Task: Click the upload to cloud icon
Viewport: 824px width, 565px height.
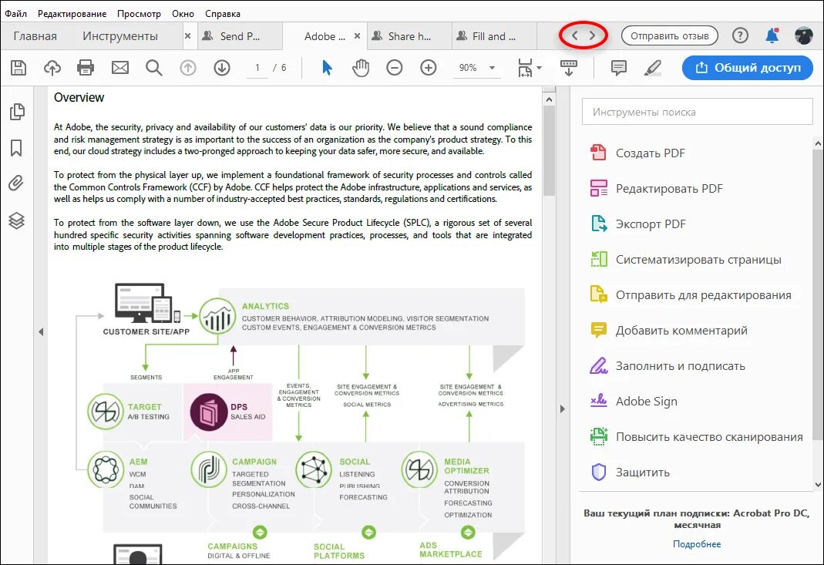Action: (52, 67)
